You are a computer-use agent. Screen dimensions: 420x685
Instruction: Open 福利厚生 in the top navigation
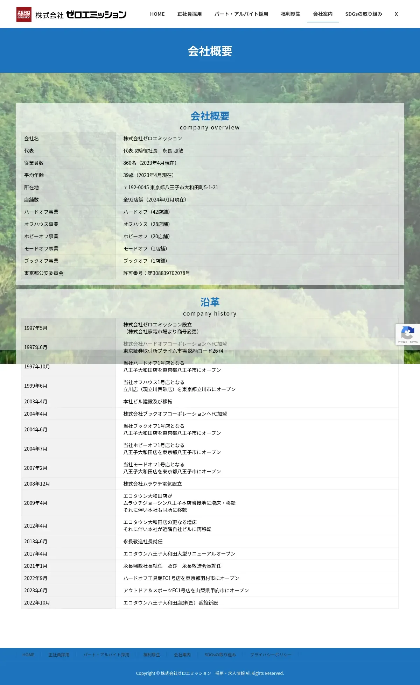pyautogui.click(x=290, y=14)
